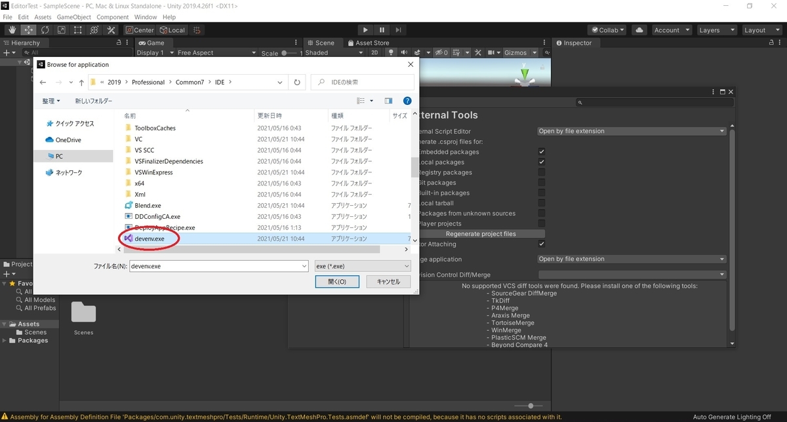
Task: Toggle pivot mode Center button
Action: [140, 29]
